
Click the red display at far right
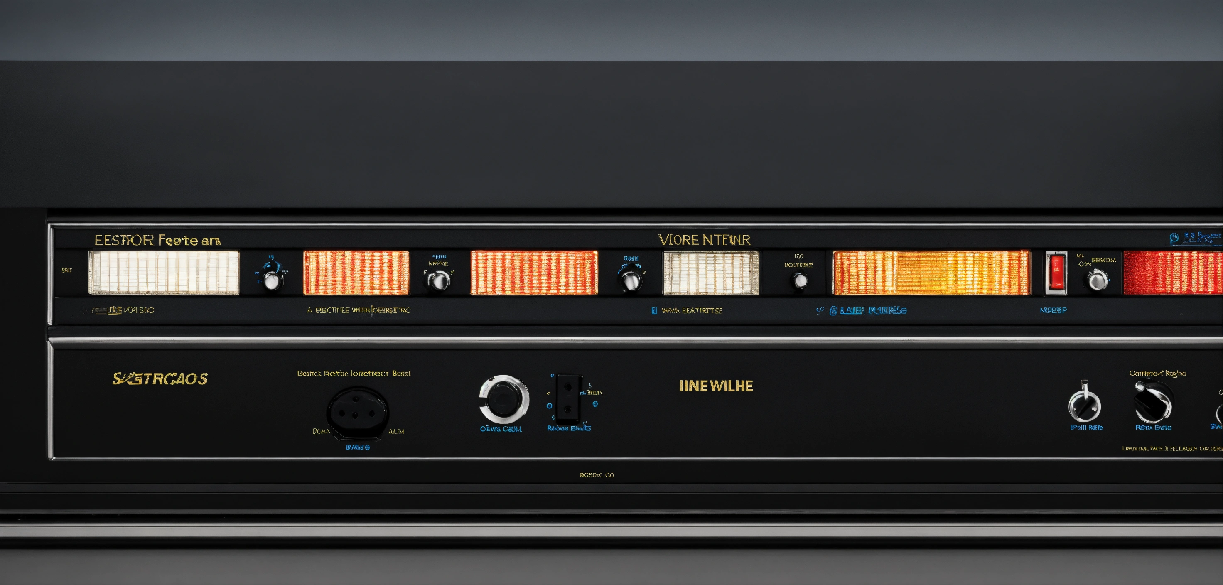click(x=1173, y=273)
